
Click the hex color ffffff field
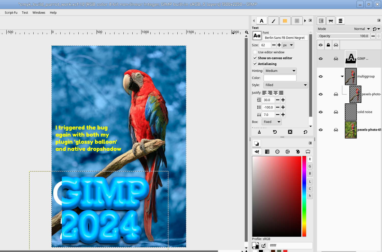[x=290, y=246]
